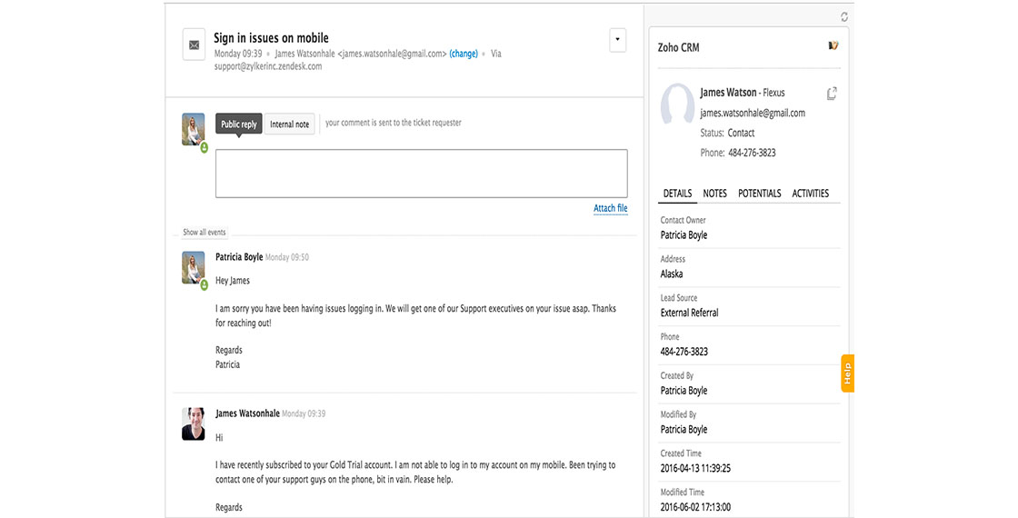Click phone 484-276-3823 under contact header
1018x518 pixels.
coord(752,153)
